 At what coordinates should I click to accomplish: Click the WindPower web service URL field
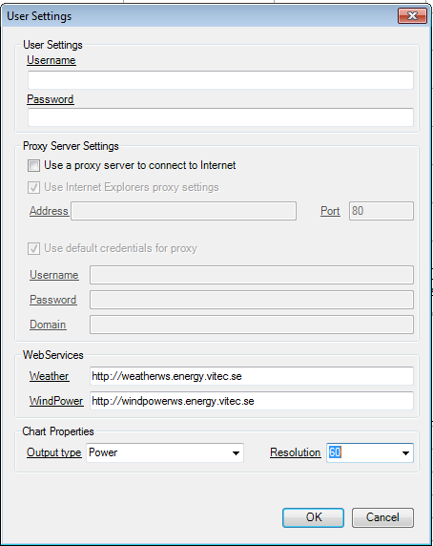[x=252, y=401]
